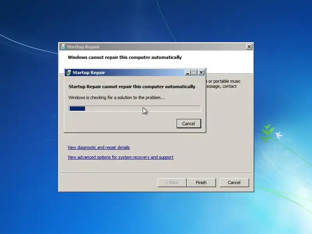The width and height of the screenshot is (312, 234).
Task: Open advanced options for system recovery link
Action: pos(121,157)
